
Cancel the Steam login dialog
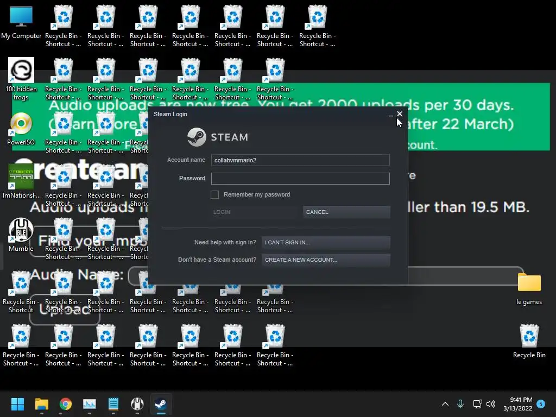[x=346, y=212]
